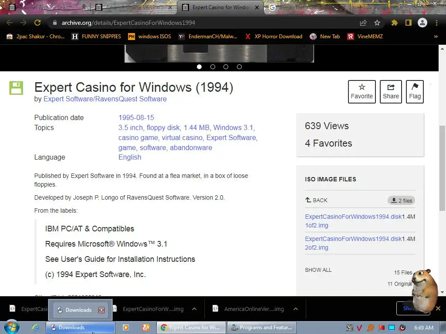Open the Windows Start orb
This screenshot has height=334, width=446.
[x=11, y=327]
